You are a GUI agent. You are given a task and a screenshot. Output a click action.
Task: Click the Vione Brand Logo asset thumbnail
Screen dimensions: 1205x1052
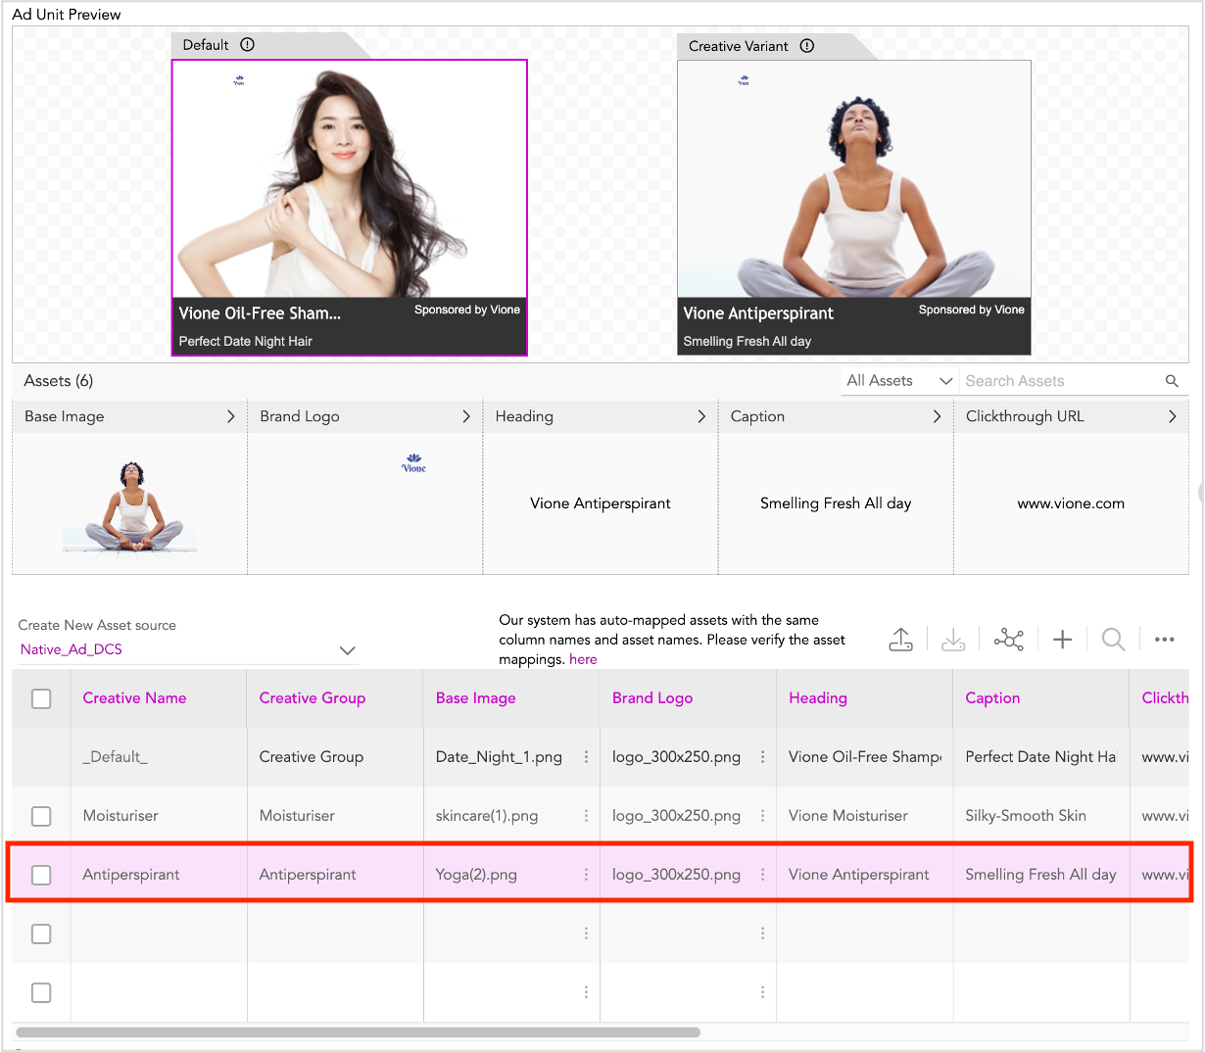[413, 463]
